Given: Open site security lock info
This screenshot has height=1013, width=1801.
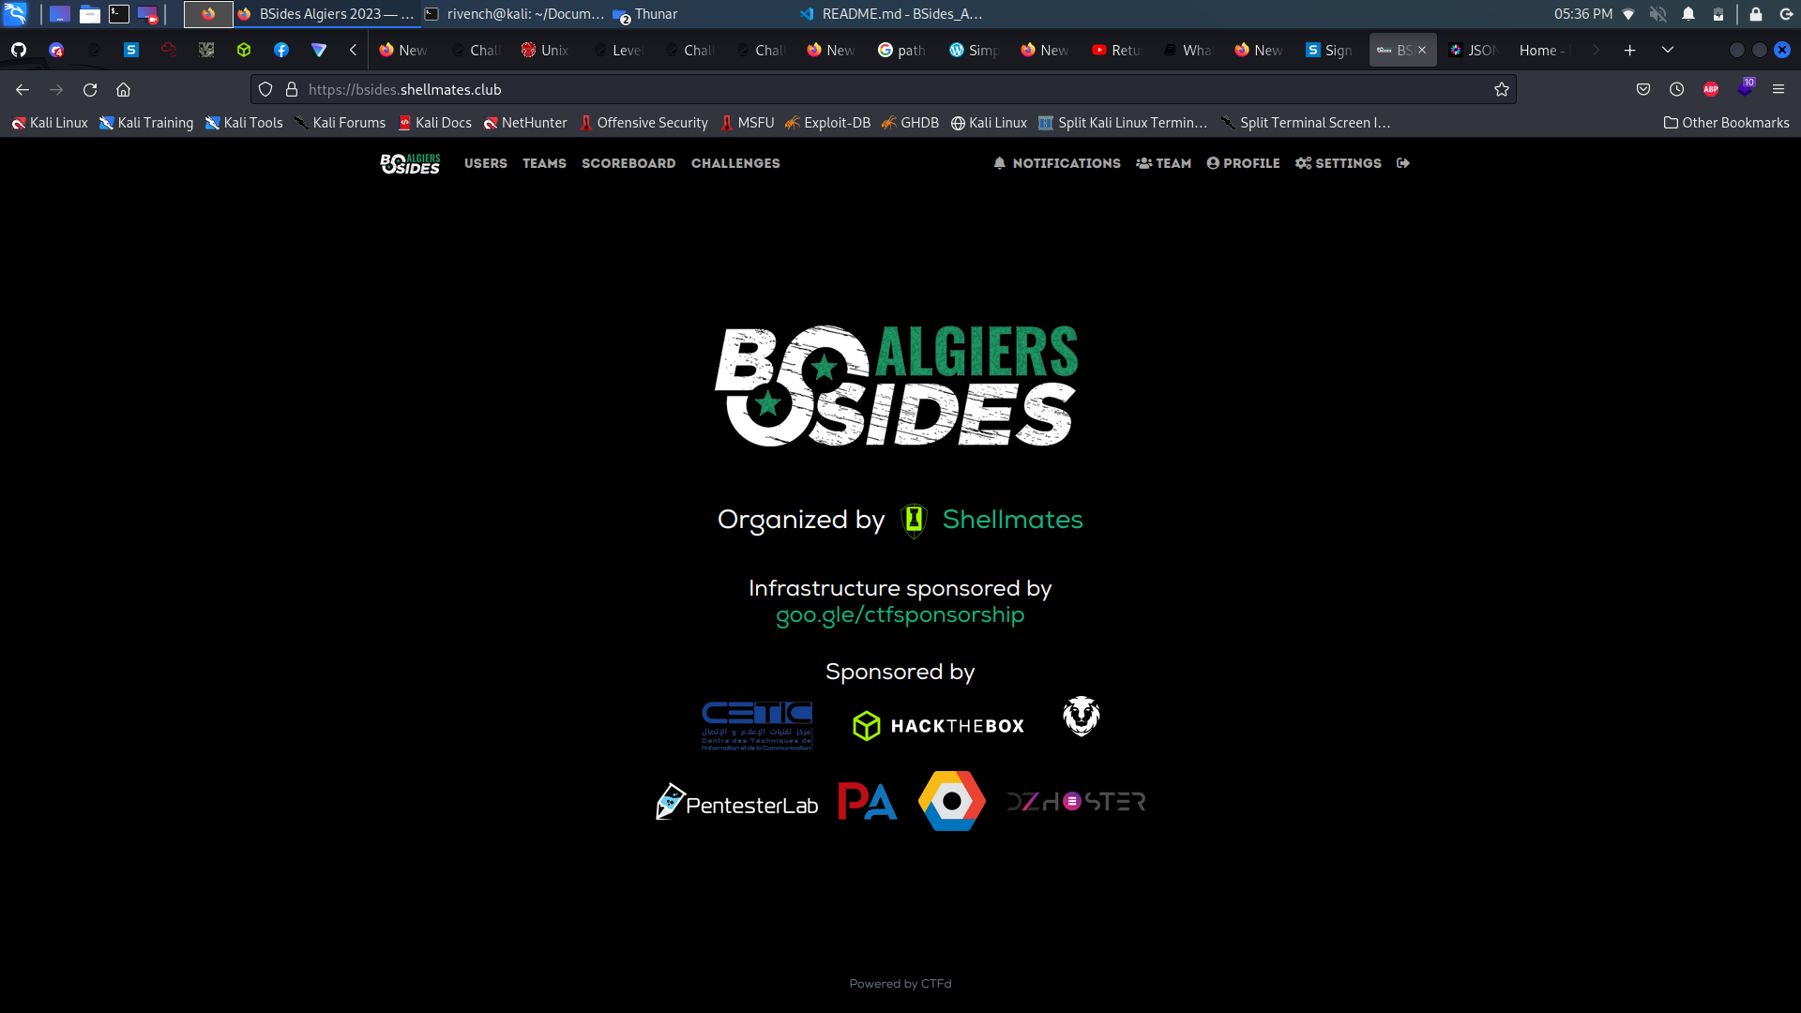Looking at the screenshot, I should coord(292,89).
